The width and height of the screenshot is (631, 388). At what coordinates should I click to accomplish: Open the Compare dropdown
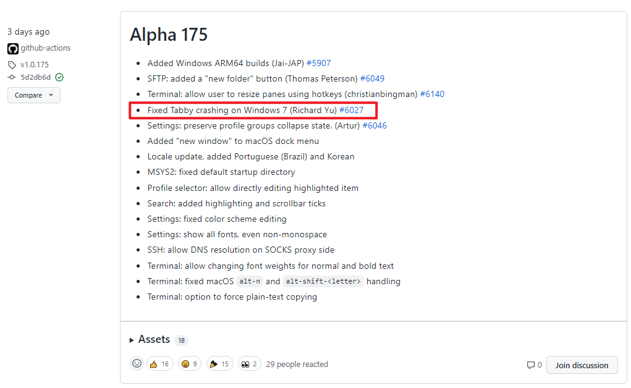coord(34,95)
